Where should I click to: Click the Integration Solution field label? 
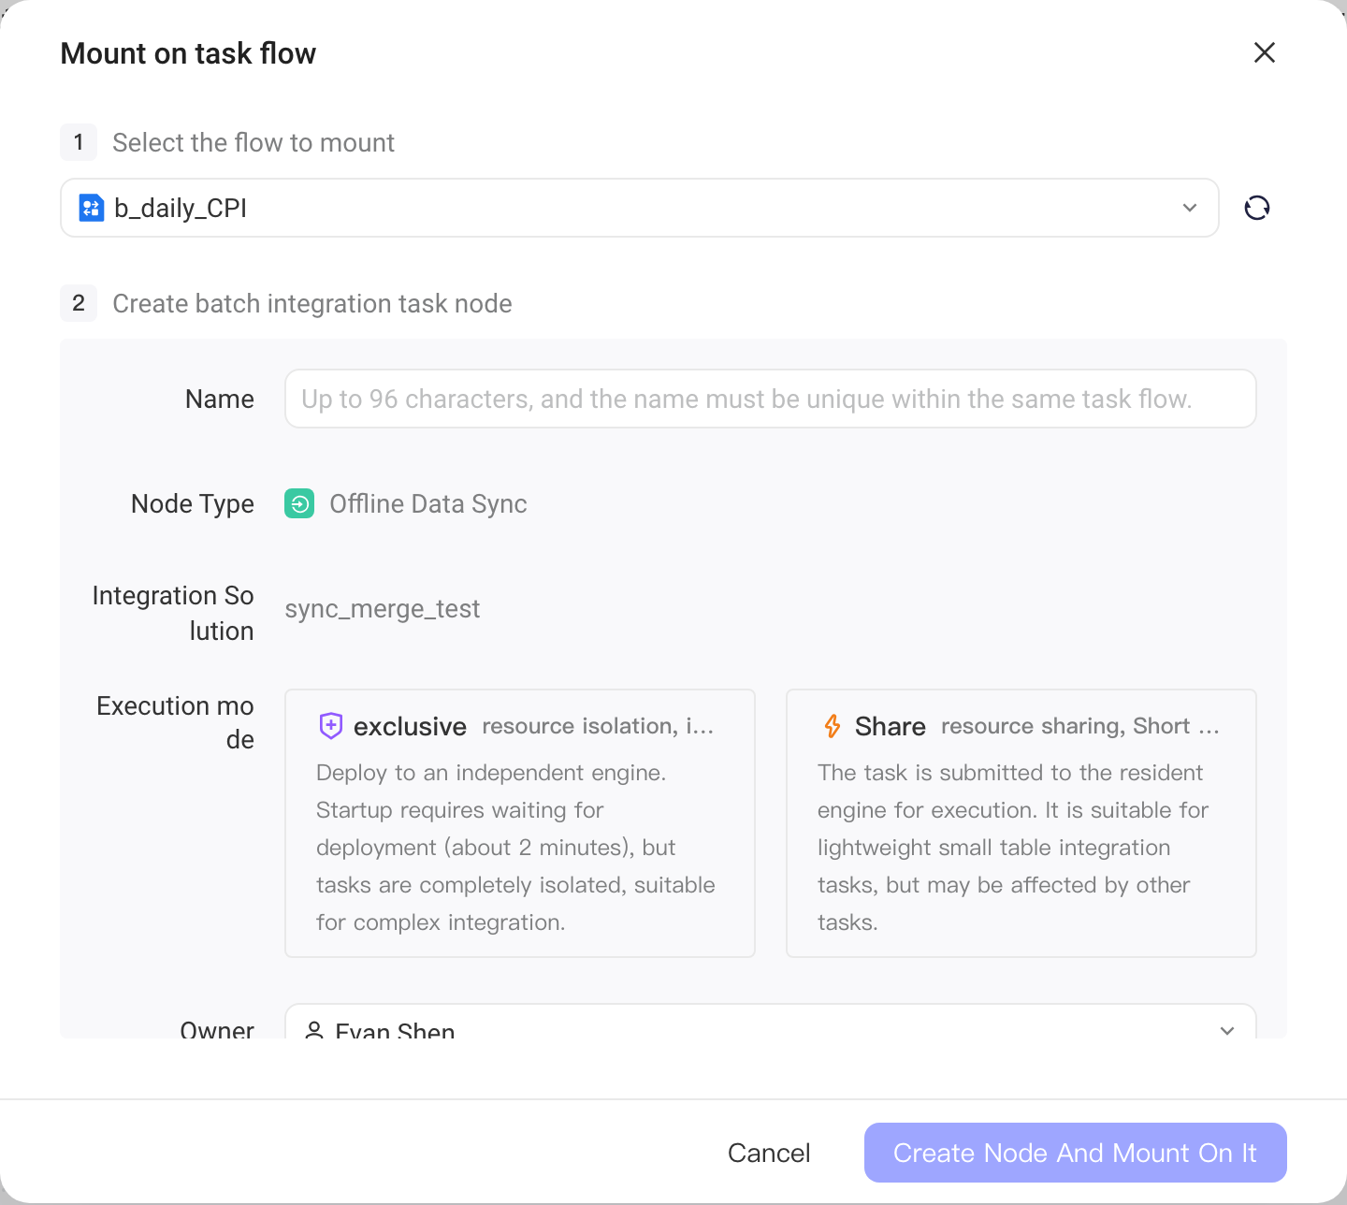click(x=173, y=613)
